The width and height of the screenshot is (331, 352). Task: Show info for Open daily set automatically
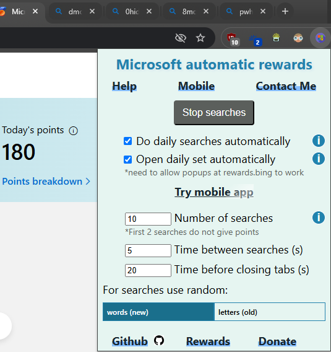[x=319, y=159]
